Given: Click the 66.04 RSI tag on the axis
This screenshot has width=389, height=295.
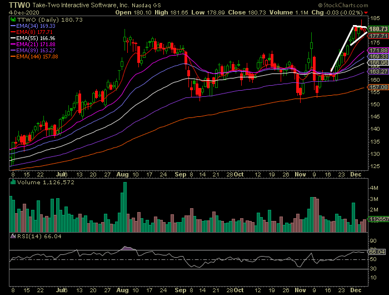Looking at the screenshot, I should click(377, 252).
